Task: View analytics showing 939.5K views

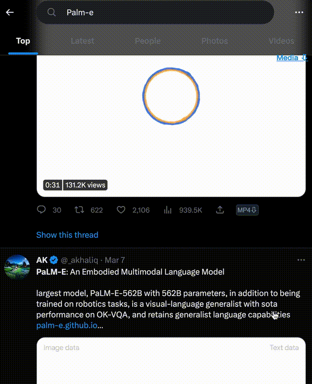Action: 168,210
